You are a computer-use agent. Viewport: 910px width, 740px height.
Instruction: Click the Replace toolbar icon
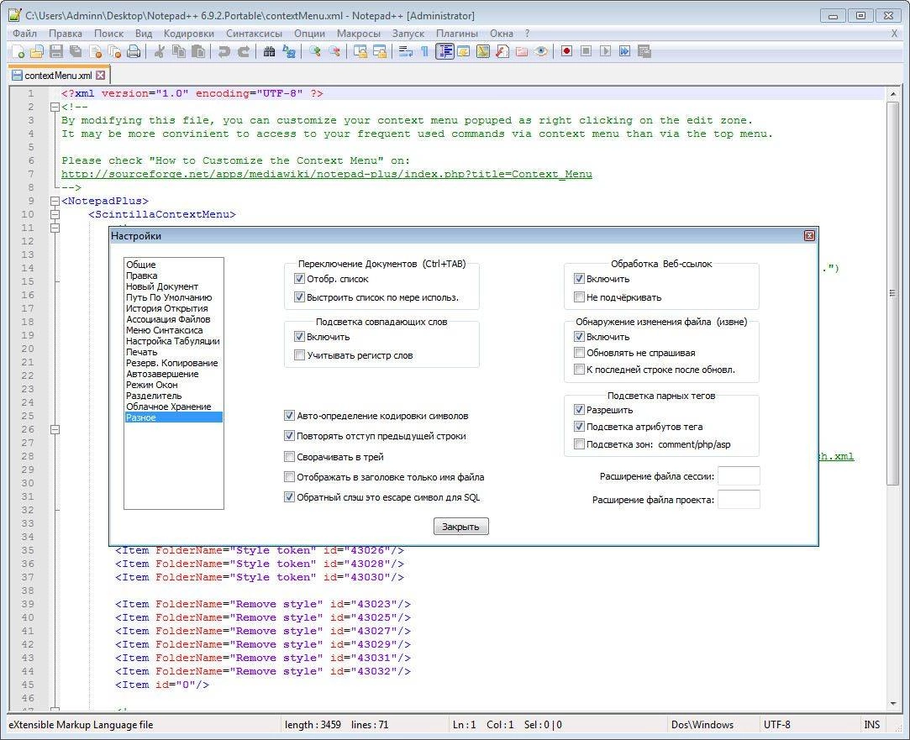point(288,51)
